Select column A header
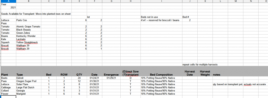 [9, 1]
